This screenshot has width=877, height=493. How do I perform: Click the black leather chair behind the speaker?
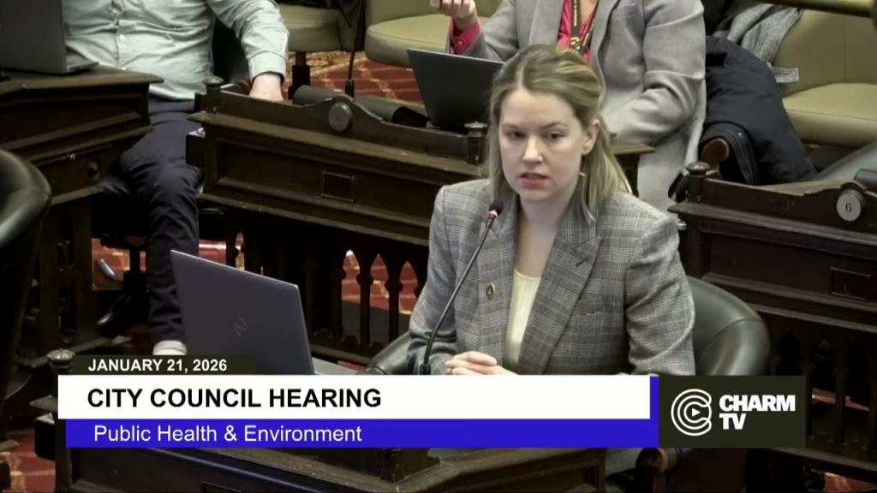point(728,325)
